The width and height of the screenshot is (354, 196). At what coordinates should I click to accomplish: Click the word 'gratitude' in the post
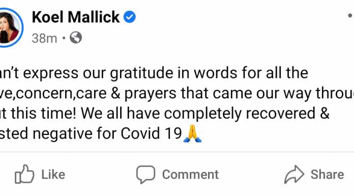tap(142, 74)
